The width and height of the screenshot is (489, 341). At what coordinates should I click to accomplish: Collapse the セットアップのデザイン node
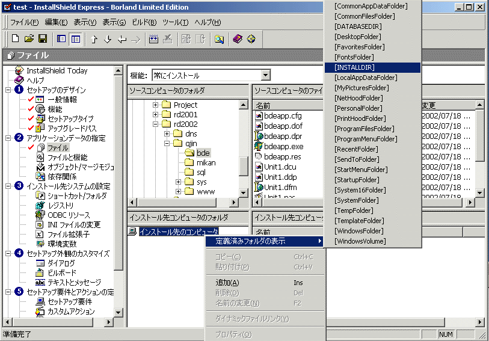coord(8,90)
